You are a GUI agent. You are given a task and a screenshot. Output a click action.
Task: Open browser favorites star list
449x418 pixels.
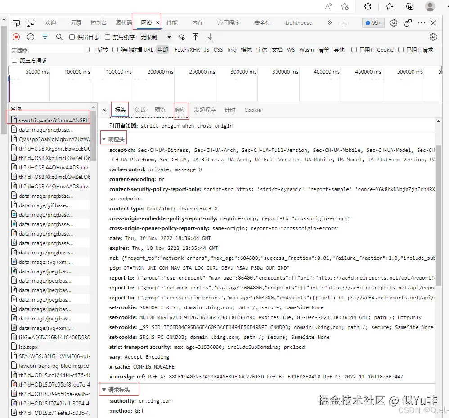(390, 6)
